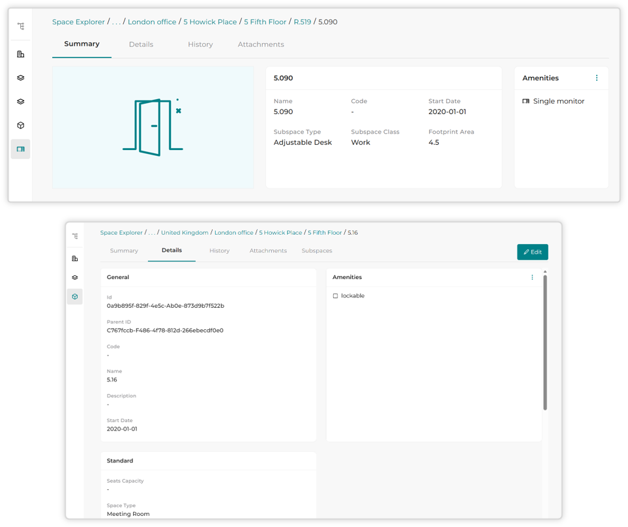This screenshot has height=527, width=628.
Task: Follow London office breadcrumb in 5.090 window
Action: 152,22
